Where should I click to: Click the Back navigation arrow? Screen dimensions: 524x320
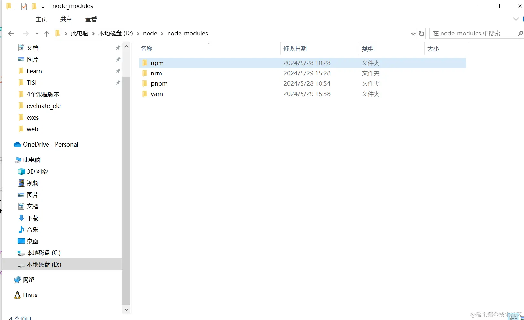11,34
